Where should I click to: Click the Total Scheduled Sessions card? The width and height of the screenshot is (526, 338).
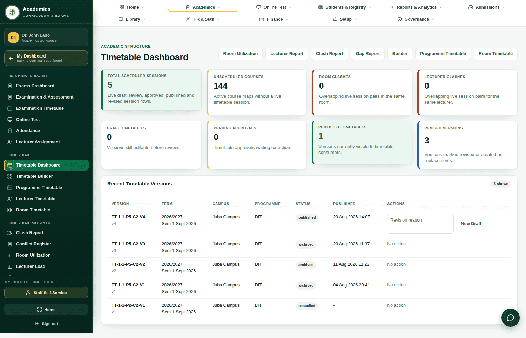(x=151, y=90)
